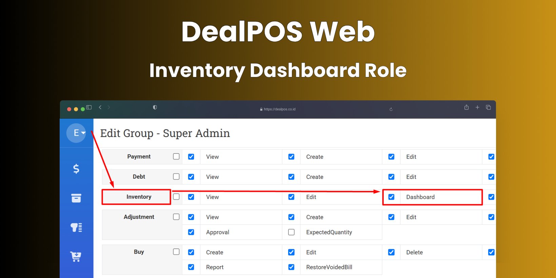Image resolution: width=556 pixels, height=278 pixels.
Task: Open the shopping cart sidebar icon
Action: point(76,257)
